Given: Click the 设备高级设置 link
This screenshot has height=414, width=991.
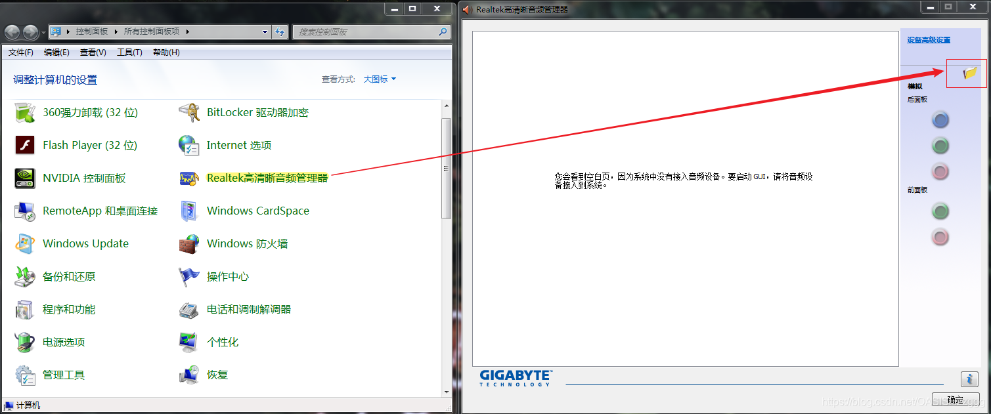Looking at the screenshot, I should (929, 40).
